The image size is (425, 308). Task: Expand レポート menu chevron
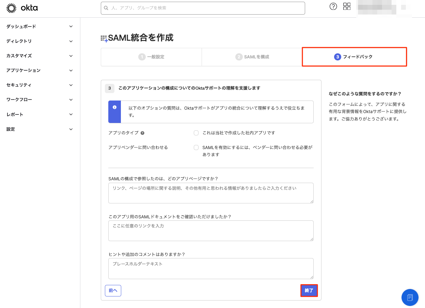(x=71, y=114)
